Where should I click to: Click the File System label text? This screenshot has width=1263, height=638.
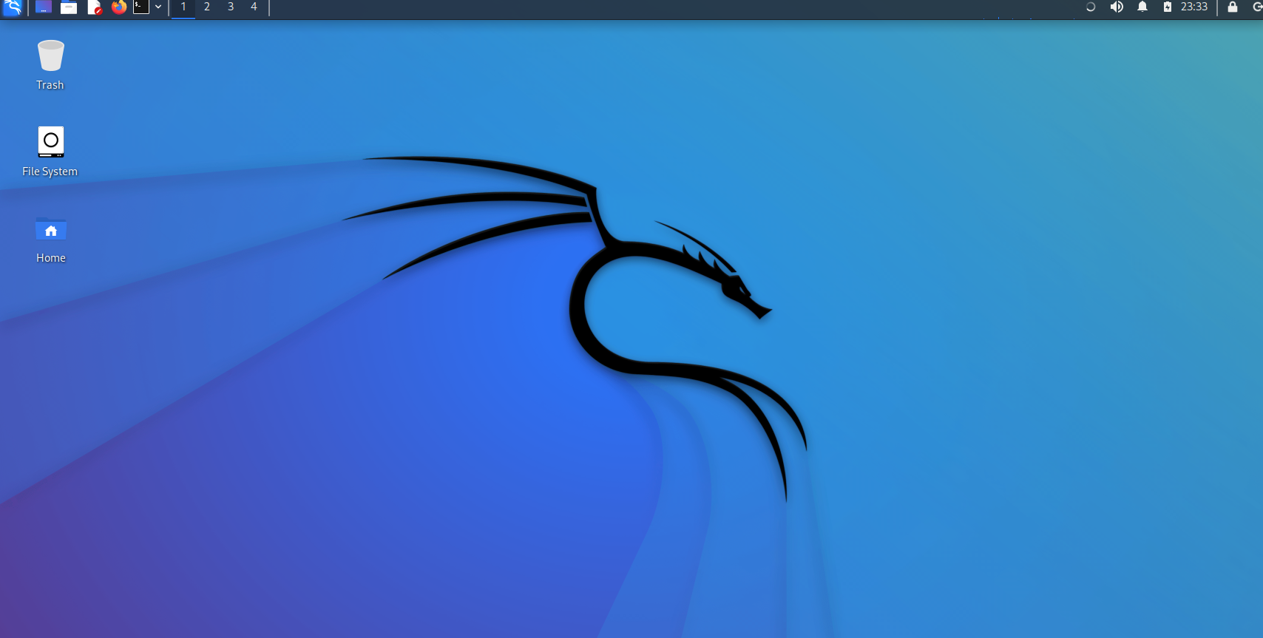pos(50,172)
